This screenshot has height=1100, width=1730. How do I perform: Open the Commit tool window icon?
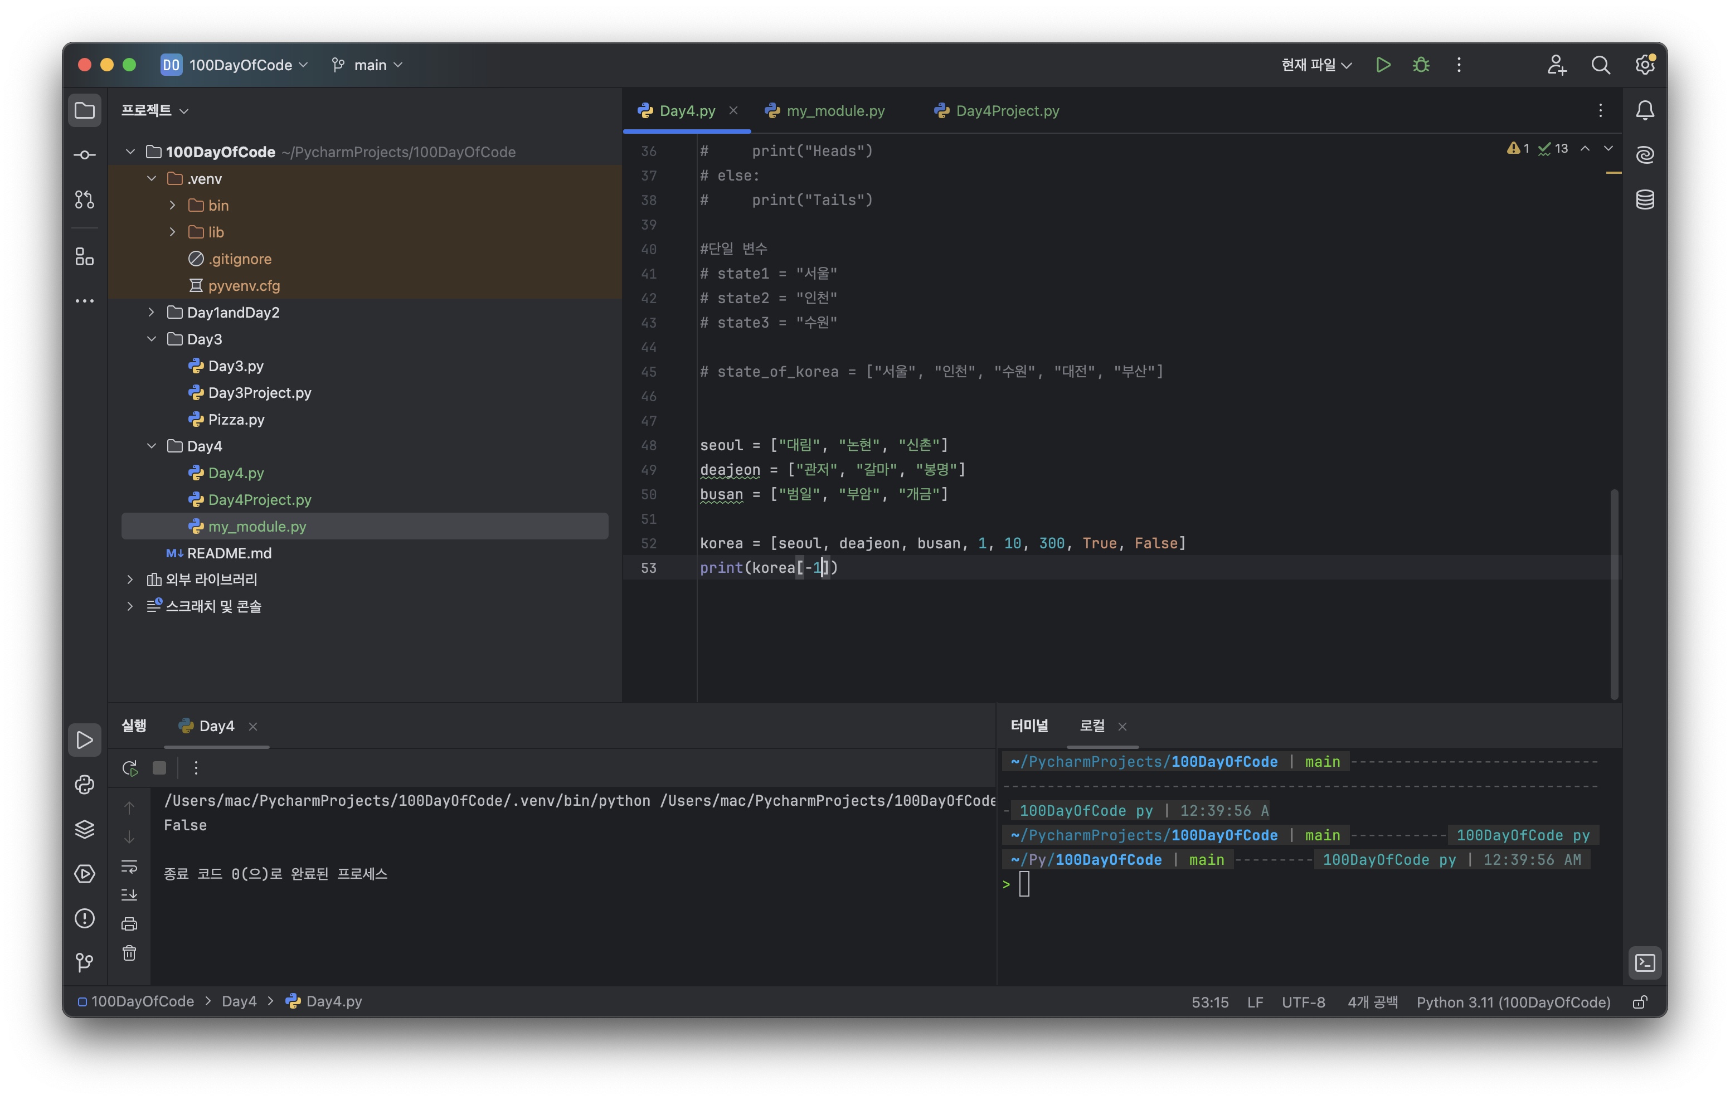(x=85, y=155)
